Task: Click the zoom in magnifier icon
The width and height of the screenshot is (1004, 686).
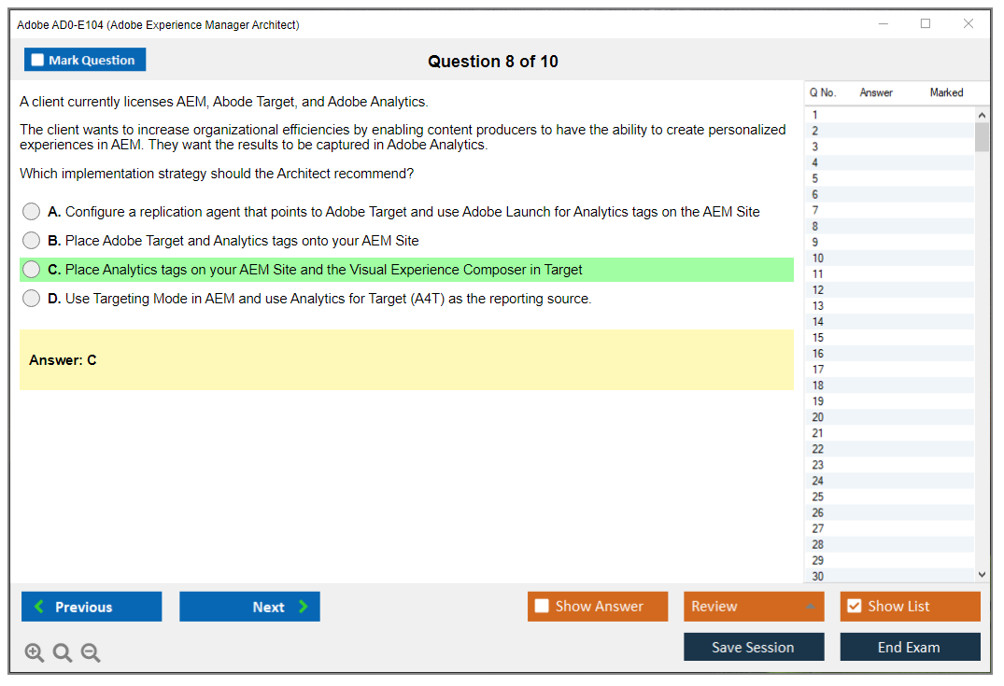Action: click(35, 652)
